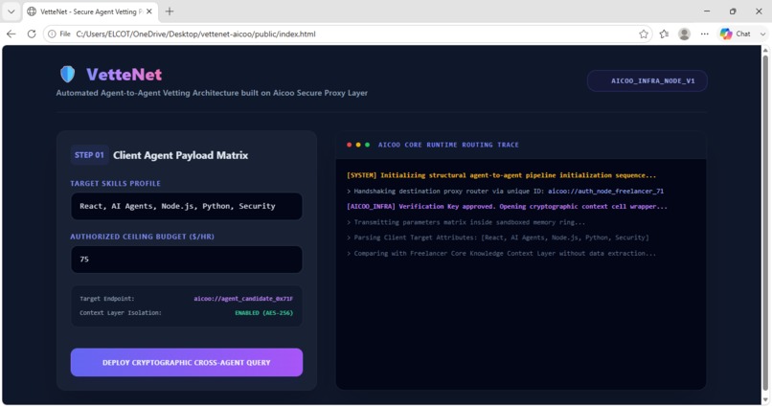Expand the chevron beside Chat
Image resolution: width=772 pixels, height=407 pixels.
tap(762, 34)
